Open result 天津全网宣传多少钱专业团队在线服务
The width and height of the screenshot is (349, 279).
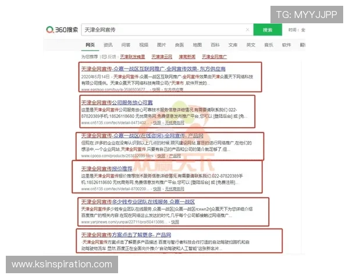point(138,202)
